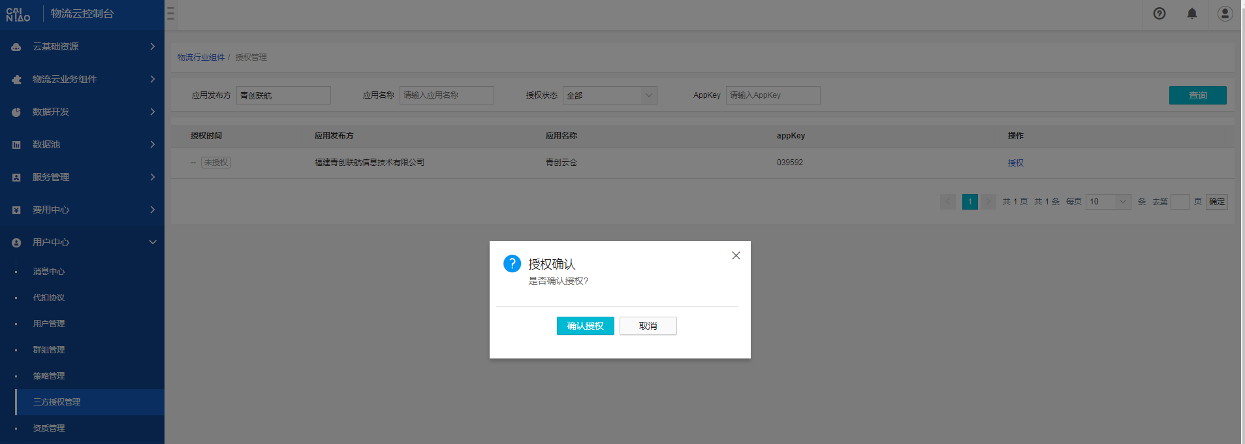The height and width of the screenshot is (444, 1245).
Task: Click the AppKey input field
Action: point(772,95)
